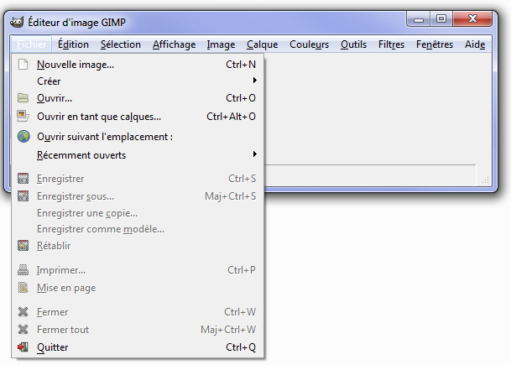511x365 pixels.
Task: Open the Aide menu
Action: (x=475, y=44)
